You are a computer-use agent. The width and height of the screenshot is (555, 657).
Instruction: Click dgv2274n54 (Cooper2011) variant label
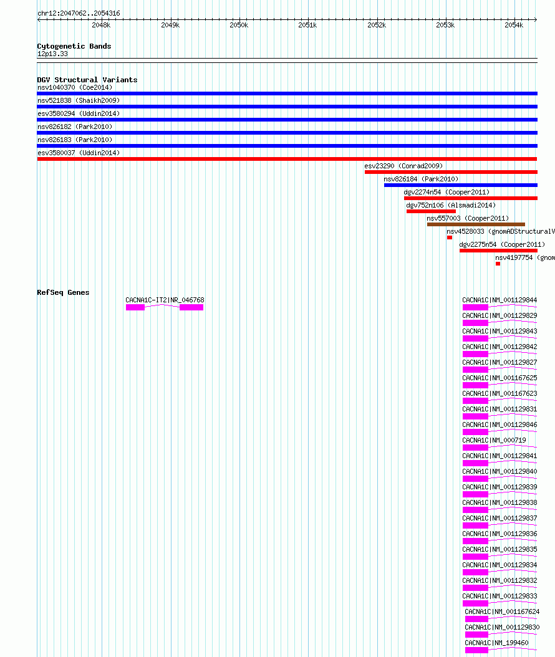447,192
